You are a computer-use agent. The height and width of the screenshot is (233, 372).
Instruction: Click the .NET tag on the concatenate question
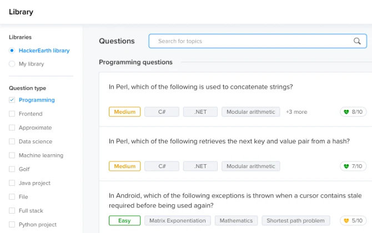point(200,112)
